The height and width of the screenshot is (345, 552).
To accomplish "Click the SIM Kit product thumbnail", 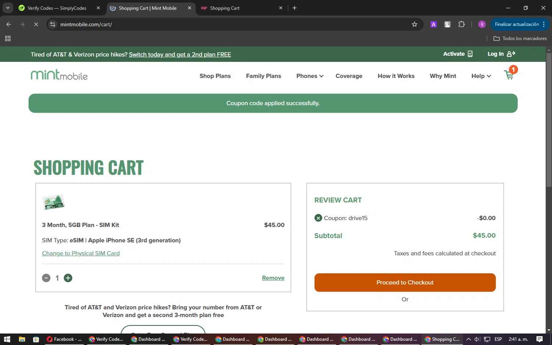I will tap(54, 202).
